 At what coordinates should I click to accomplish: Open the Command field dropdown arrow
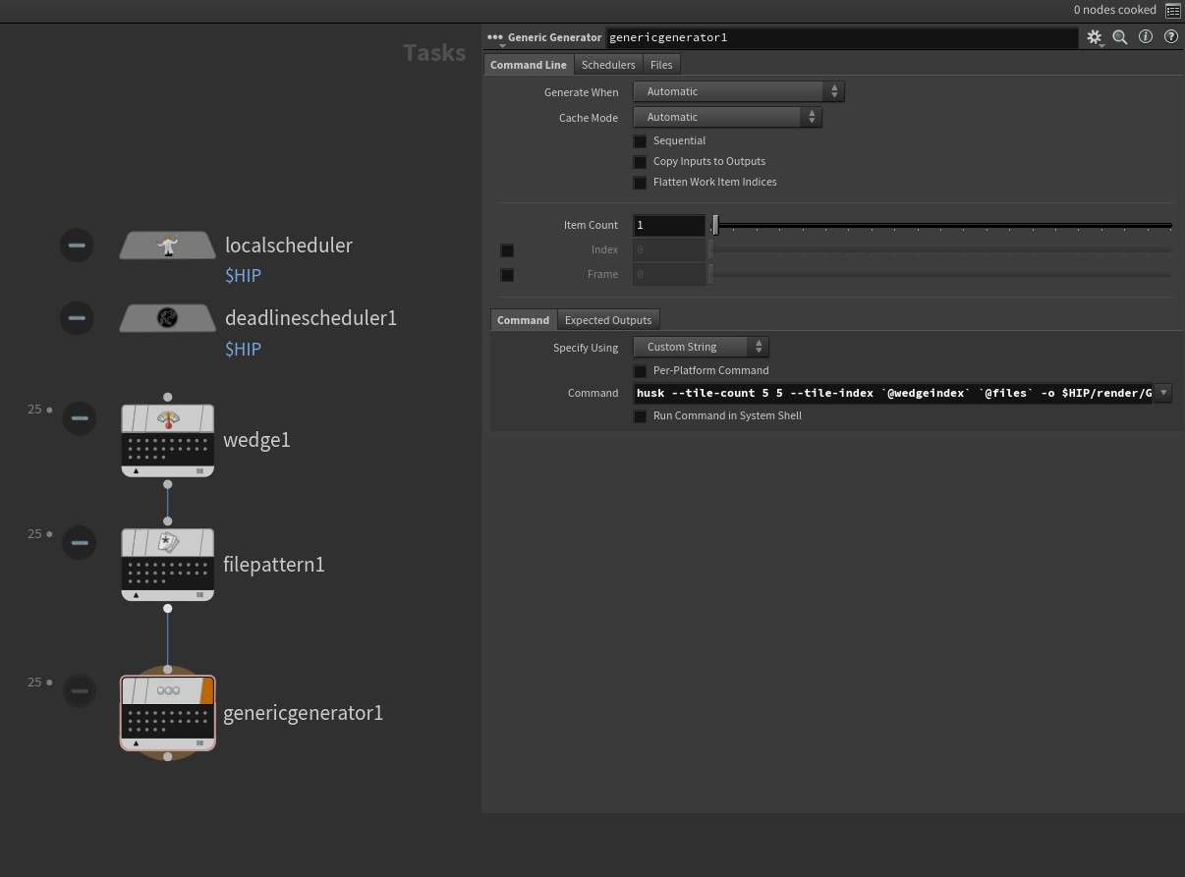pos(1163,393)
